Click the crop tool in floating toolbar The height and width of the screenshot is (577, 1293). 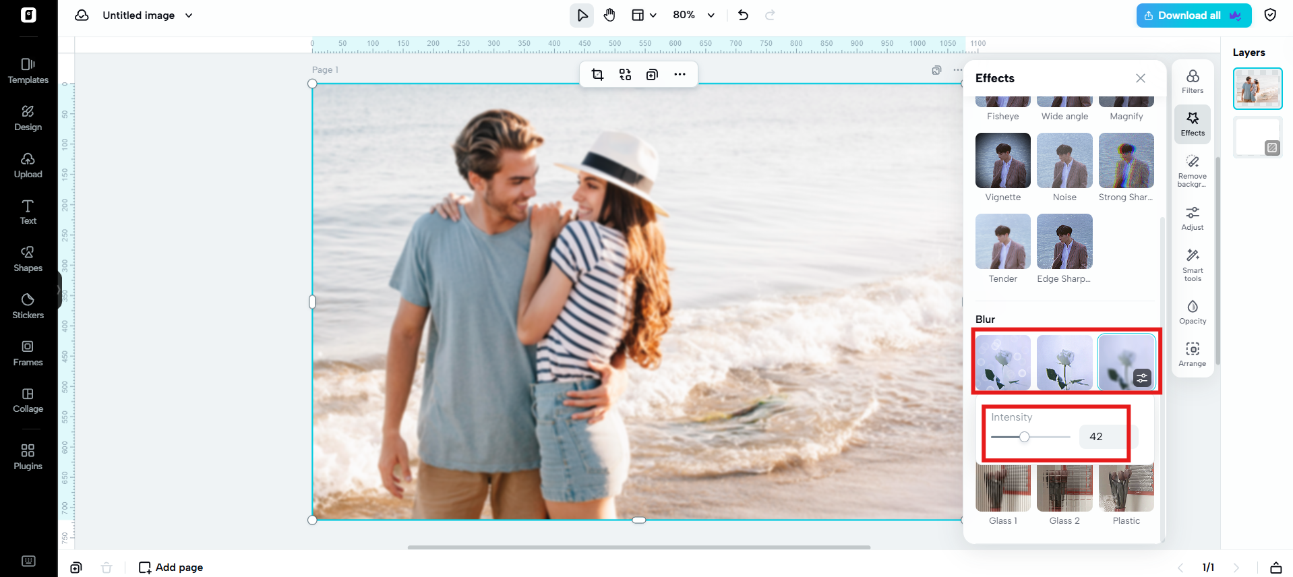(x=597, y=74)
